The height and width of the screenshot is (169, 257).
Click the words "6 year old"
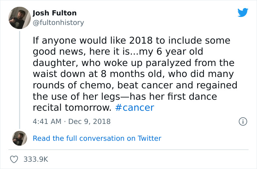coord(172,51)
